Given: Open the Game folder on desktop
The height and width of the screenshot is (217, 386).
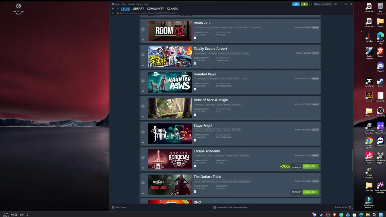Looking at the screenshot, I should tap(380, 23).
